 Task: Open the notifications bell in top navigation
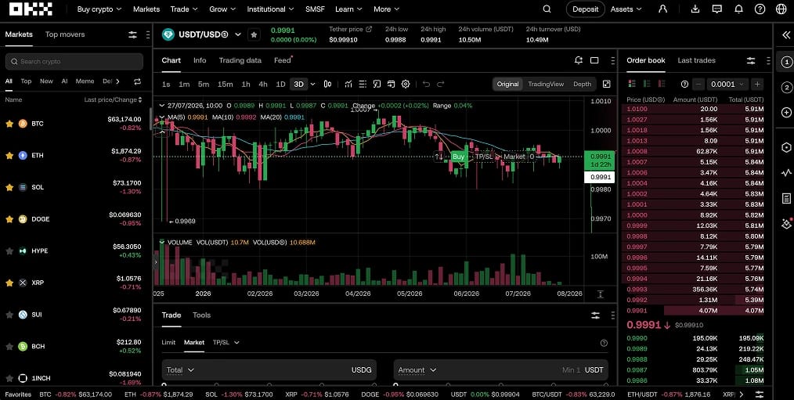point(739,9)
